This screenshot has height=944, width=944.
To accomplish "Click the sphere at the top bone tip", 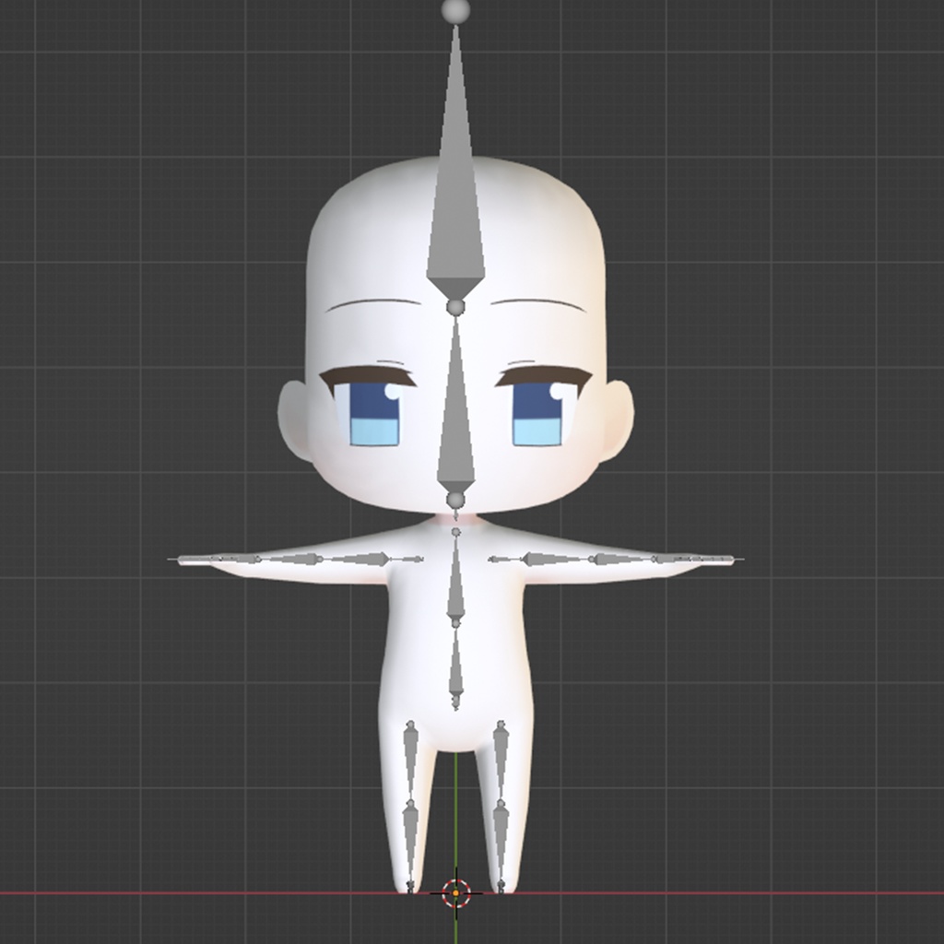I will coord(454,11).
